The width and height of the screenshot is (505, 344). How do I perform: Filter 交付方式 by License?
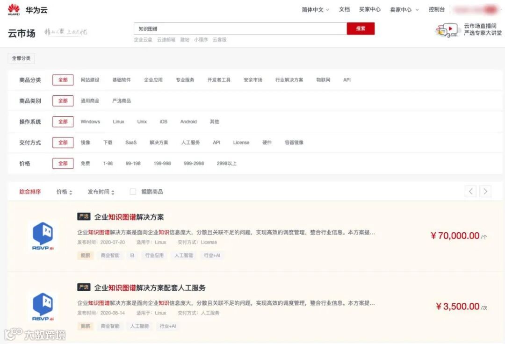[x=241, y=143]
